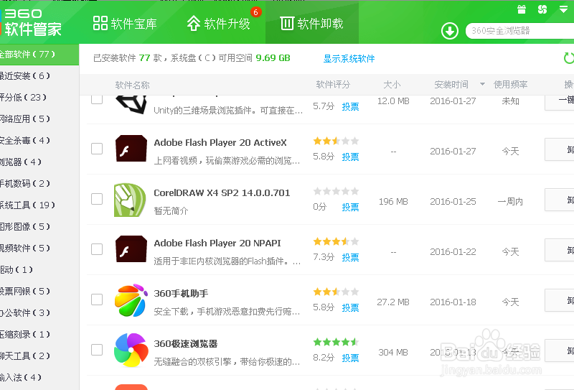Open 驱动 (1) category
This screenshot has height=390, width=574.
[39, 270]
